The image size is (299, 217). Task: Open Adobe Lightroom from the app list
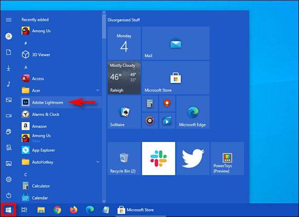(x=47, y=102)
